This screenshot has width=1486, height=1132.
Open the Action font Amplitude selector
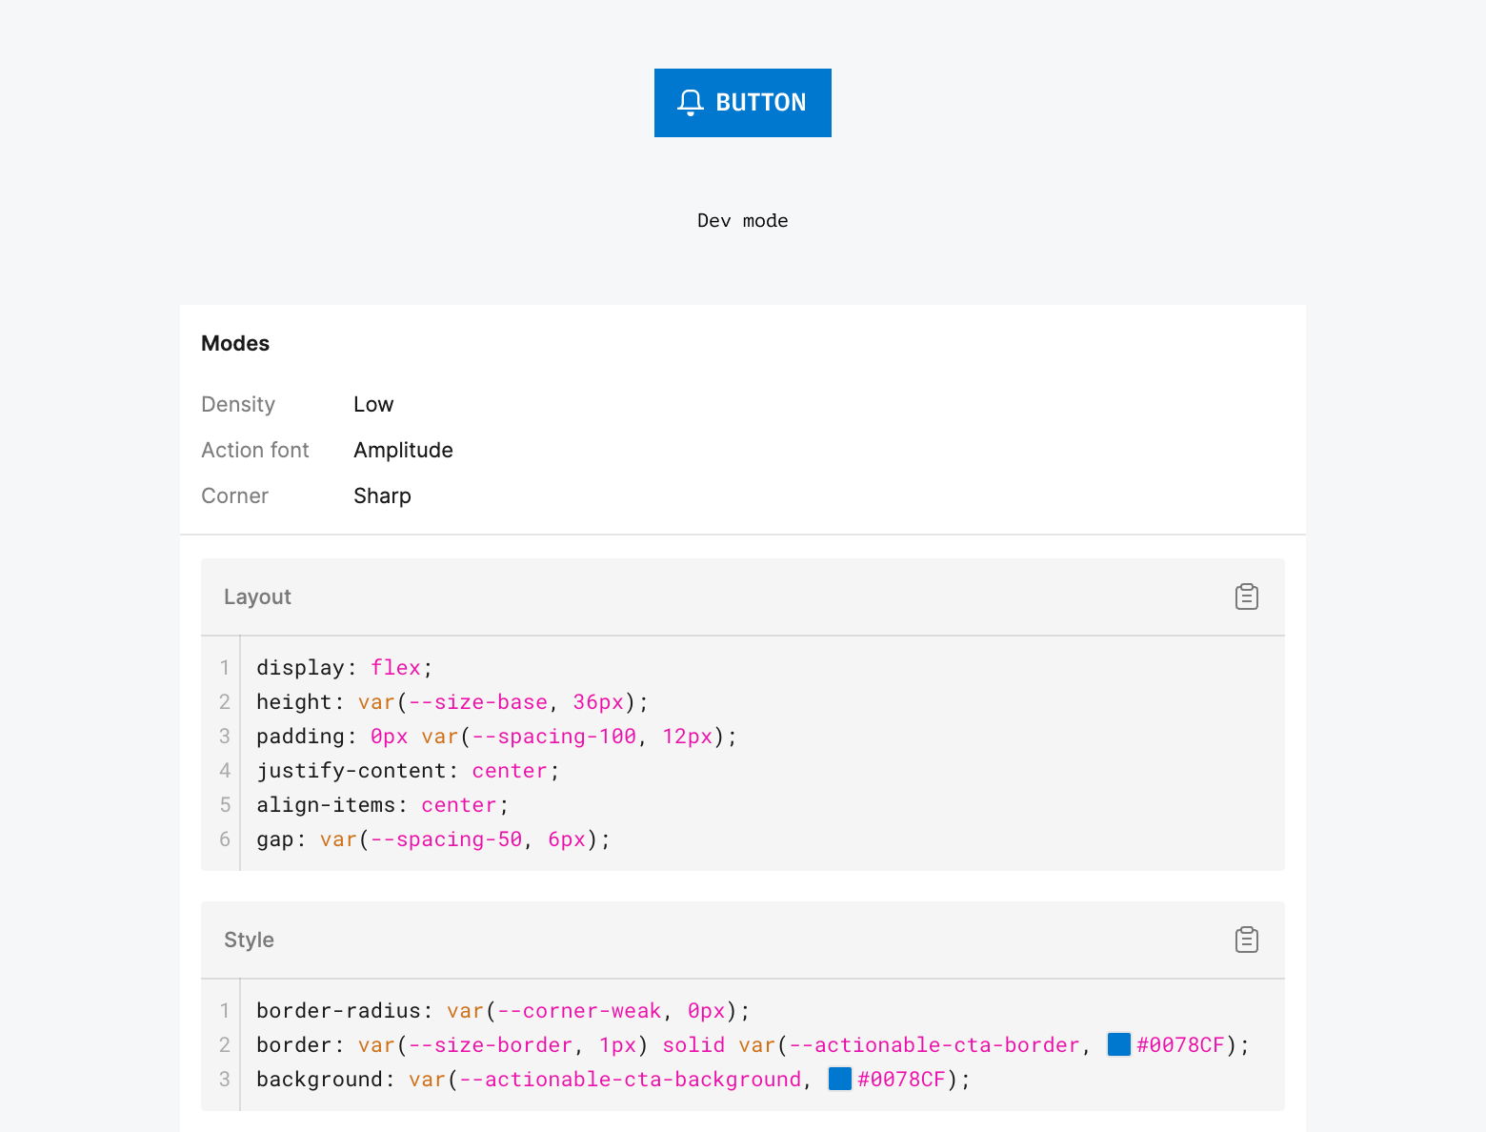403,450
